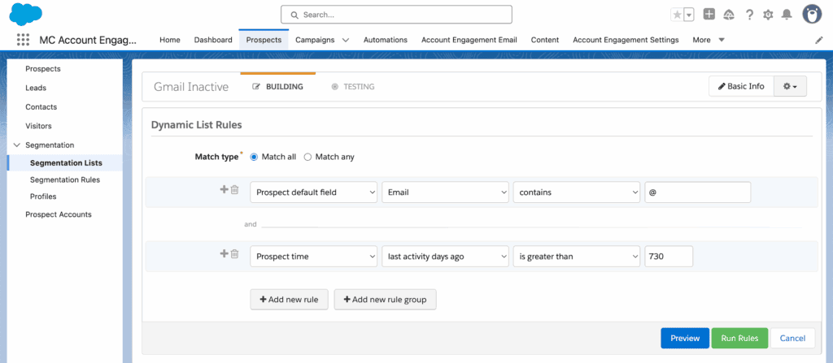This screenshot has width=833, height=363.
Task: Click the Cancel button
Action: (x=792, y=338)
